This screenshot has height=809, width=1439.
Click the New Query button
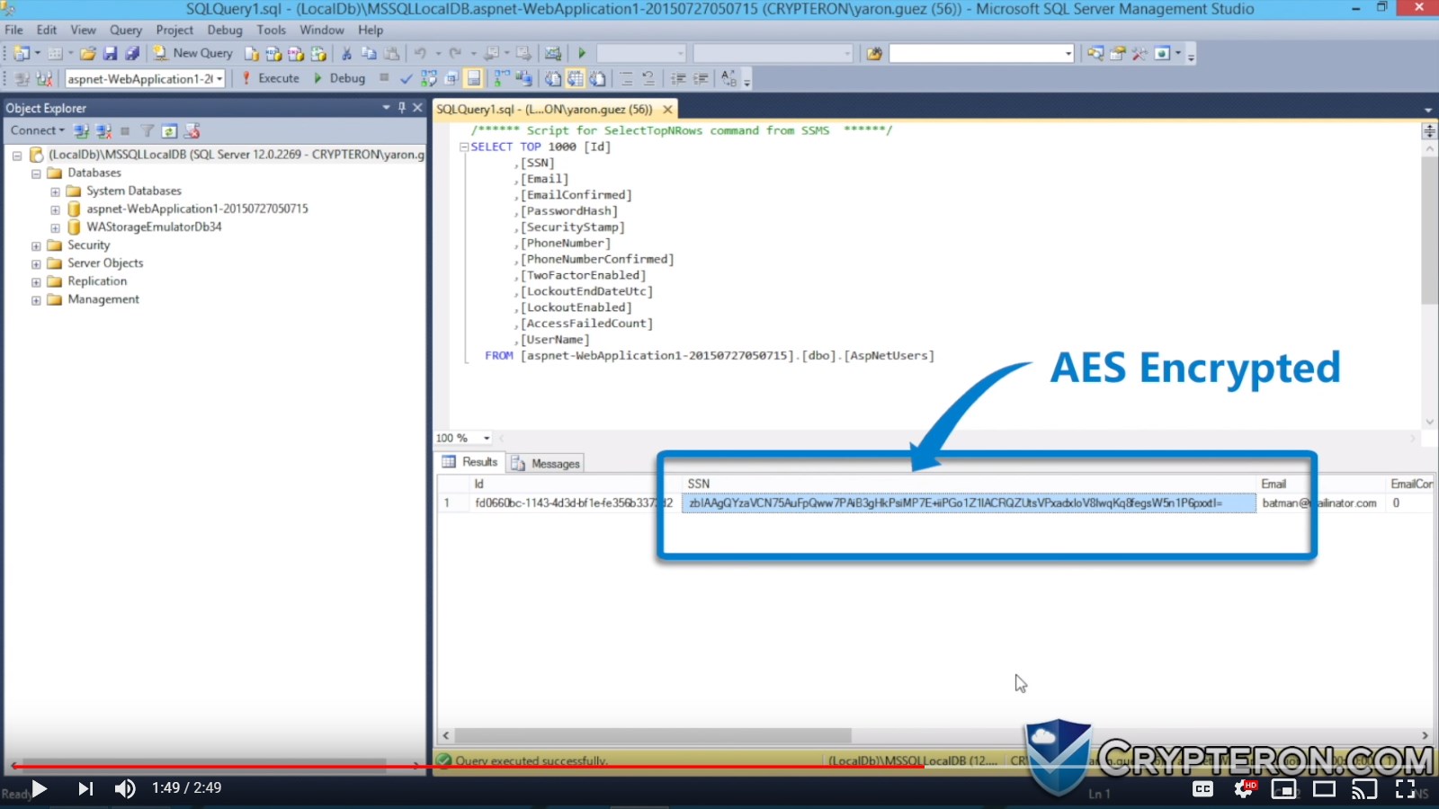point(192,53)
